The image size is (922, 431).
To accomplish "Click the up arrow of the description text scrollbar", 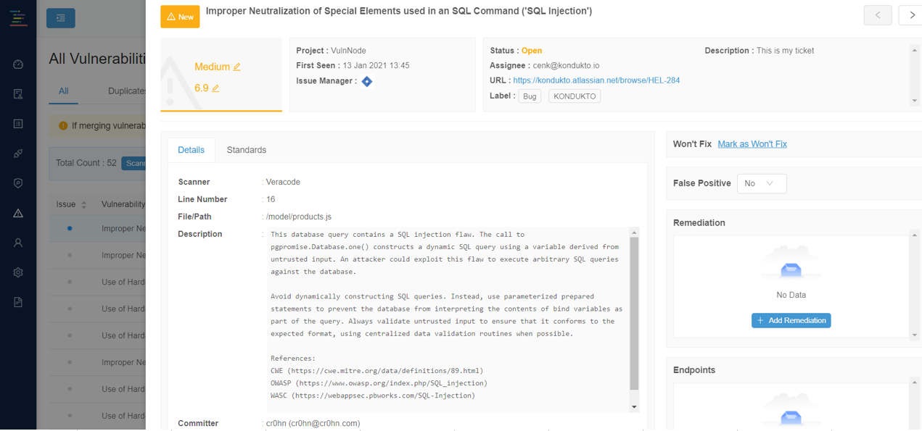I will [634, 233].
